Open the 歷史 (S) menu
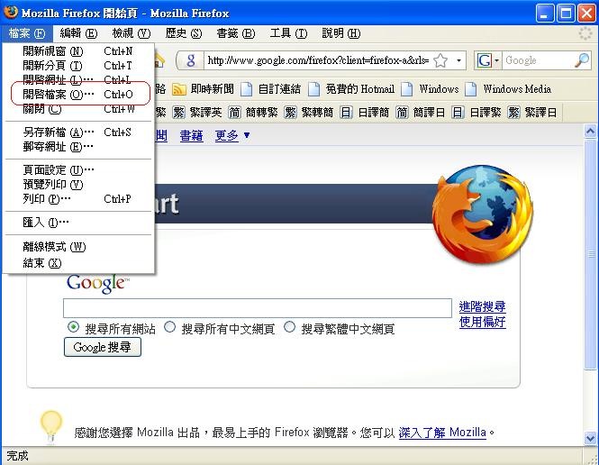Viewport: 599px width, 465px height. [x=184, y=33]
